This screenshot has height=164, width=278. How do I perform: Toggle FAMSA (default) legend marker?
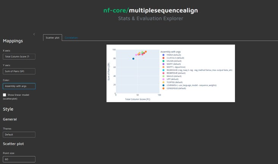pos(163,55)
